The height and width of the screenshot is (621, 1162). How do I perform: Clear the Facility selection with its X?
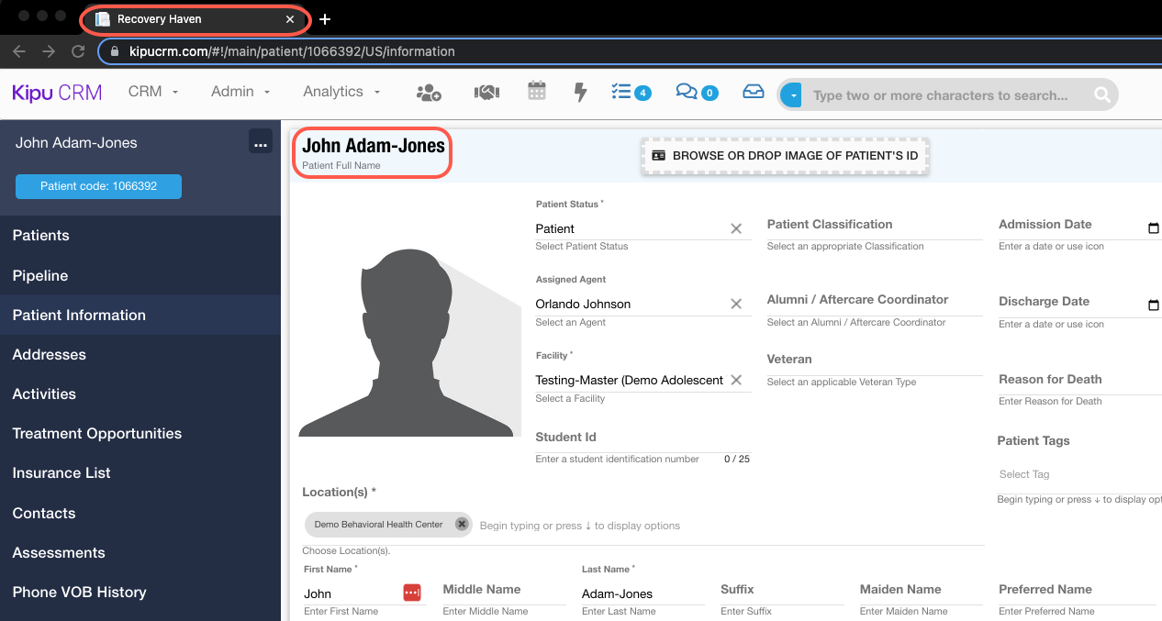coord(736,379)
